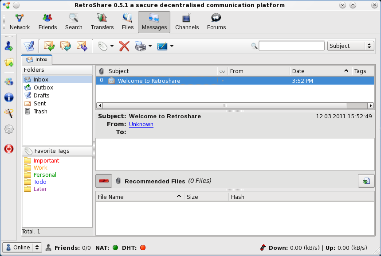Open the tag dropdown arrow
This screenshot has height=256, width=381.
pos(112,46)
